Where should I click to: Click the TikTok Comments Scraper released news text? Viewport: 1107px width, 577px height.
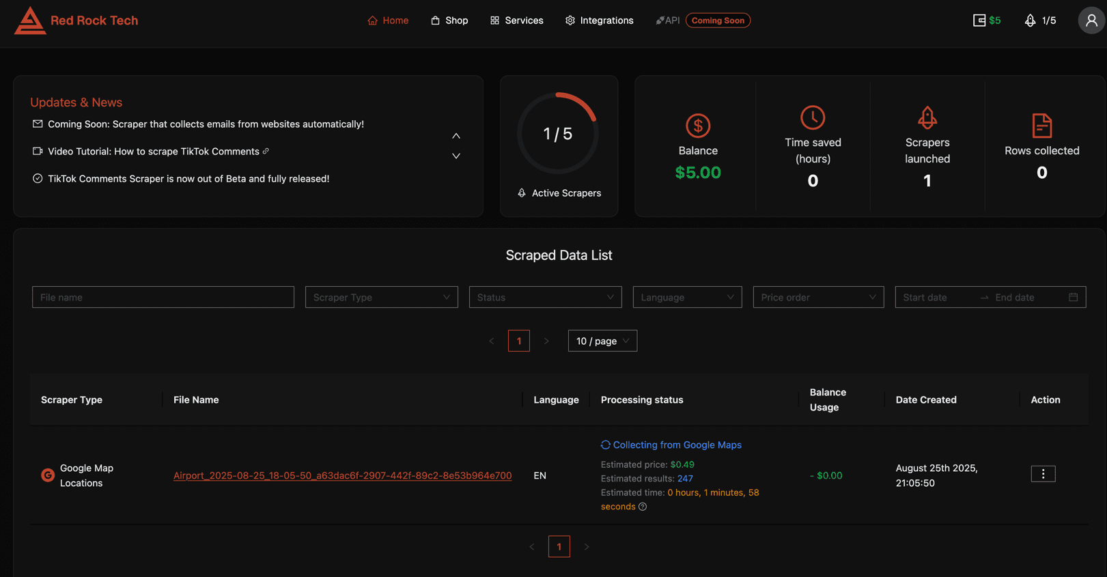188,178
